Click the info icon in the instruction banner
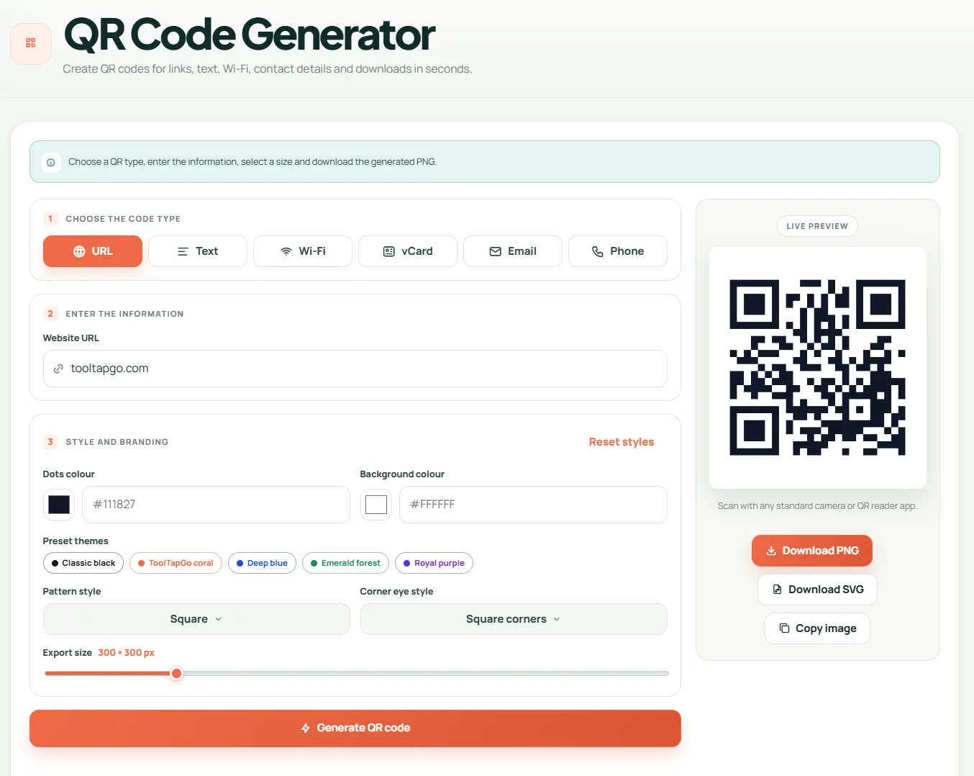 (x=51, y=162)
